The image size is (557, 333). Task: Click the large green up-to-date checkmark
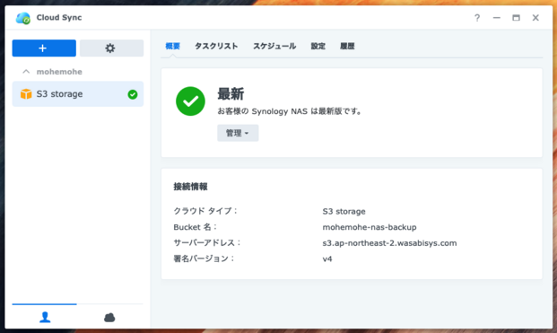(190, 101)
